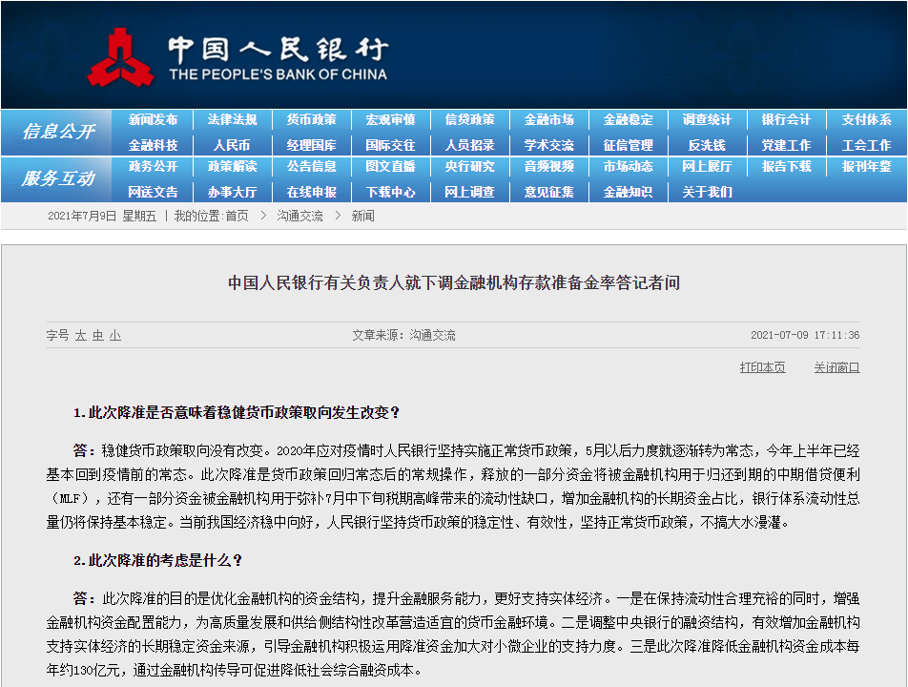Click 打印本页 to print page
The image size is (908, 687).
pos(763,367)
